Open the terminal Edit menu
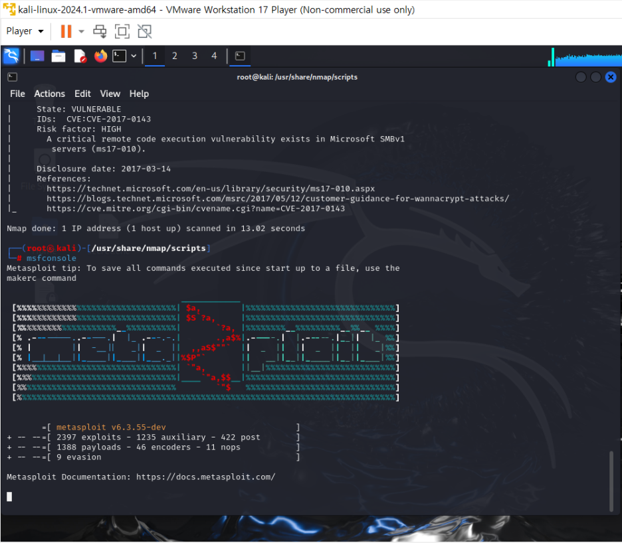 [82, 94]
